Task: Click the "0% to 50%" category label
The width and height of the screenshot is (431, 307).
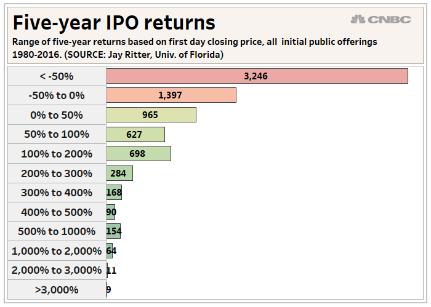Action: coord(57,115)
